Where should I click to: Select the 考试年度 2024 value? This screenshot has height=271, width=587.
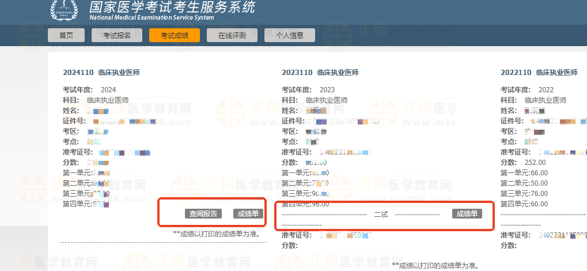[x=108, y=90]
